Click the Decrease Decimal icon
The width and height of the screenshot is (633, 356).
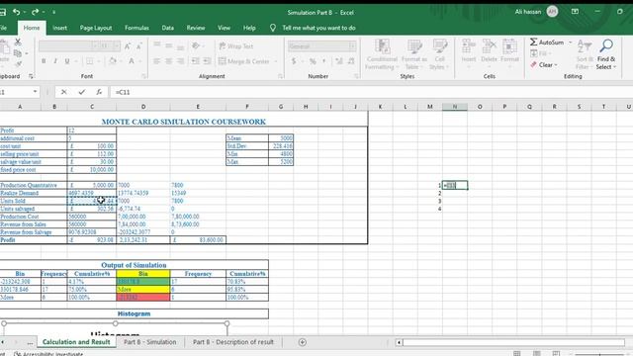351,61
